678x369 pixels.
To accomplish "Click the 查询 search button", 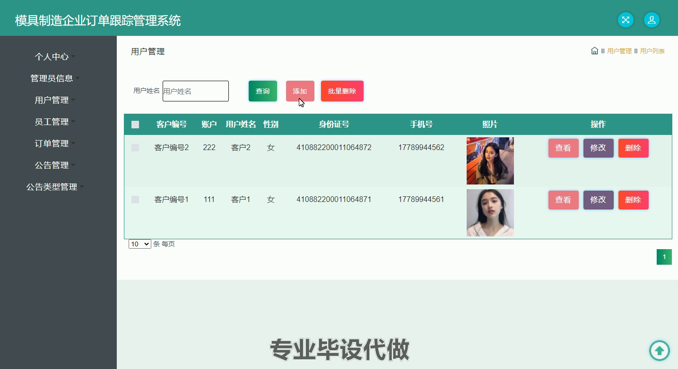I will click(263, 91).
